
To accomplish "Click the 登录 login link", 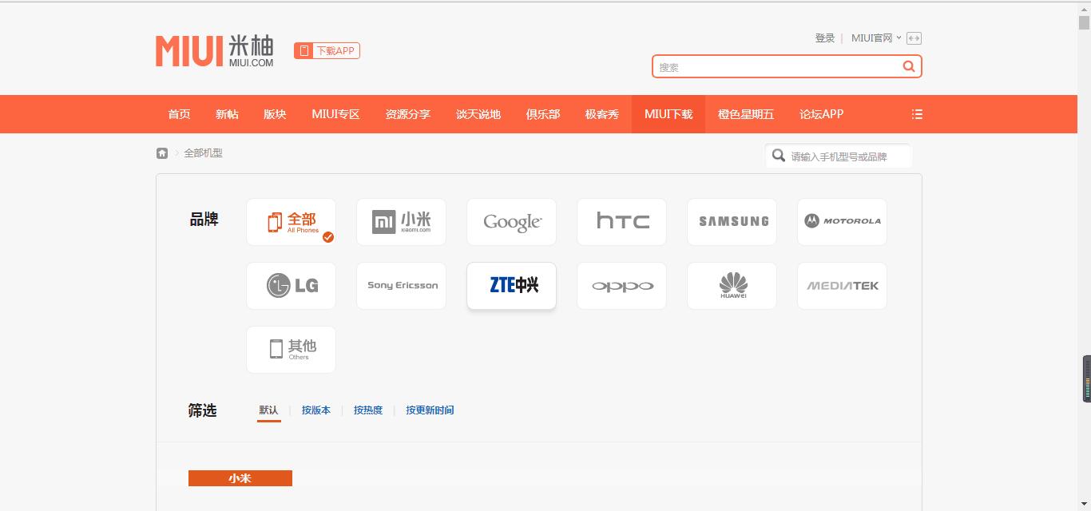I will coord(825,37).
